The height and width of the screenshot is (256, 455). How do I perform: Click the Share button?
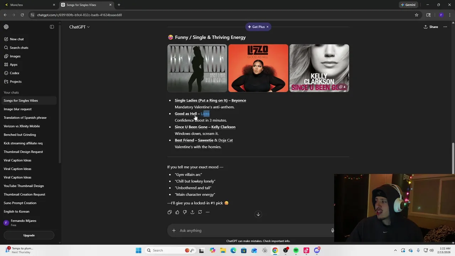(431, 27)
